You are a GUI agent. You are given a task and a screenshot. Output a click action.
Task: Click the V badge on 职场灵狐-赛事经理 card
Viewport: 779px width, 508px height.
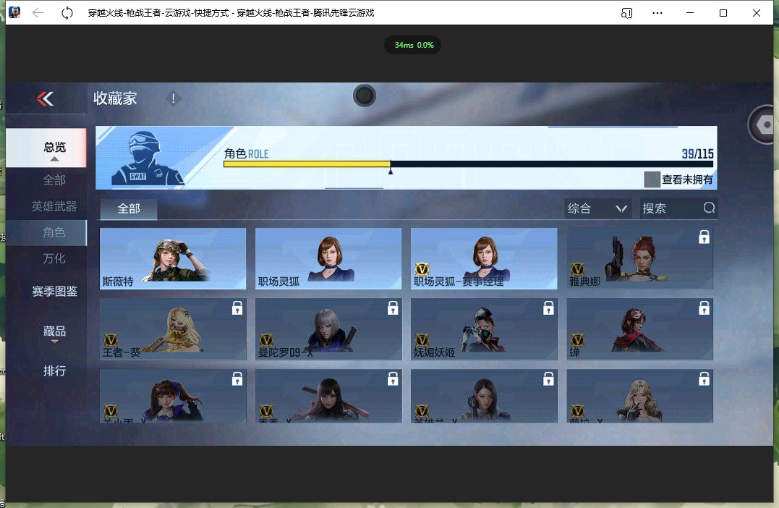[x=422, y=269]
